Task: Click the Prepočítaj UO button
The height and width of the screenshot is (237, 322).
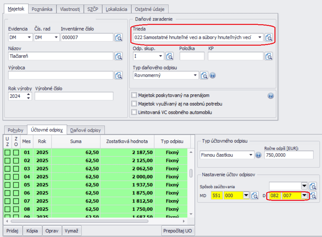Action: 177,231
